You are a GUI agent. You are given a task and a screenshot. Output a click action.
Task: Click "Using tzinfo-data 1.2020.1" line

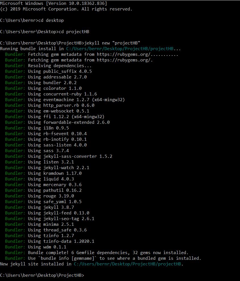click(x=50, y=241)
